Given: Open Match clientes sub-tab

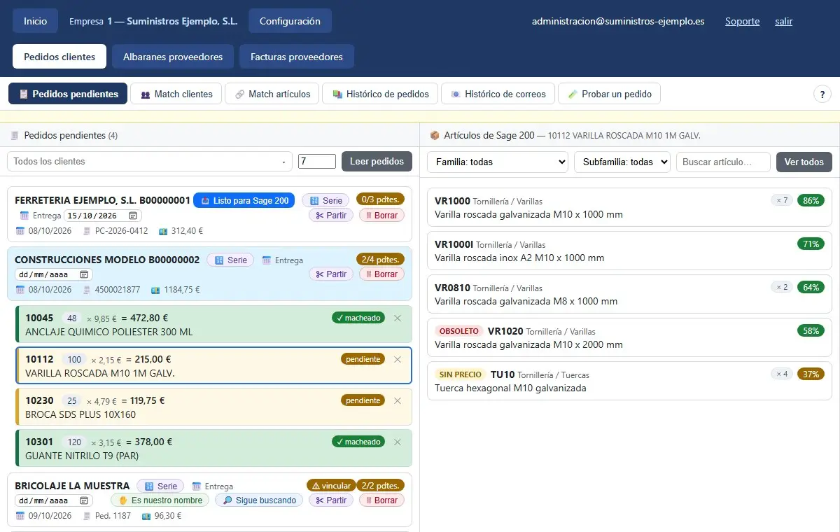Looking at the screenshot, I should pos(176,94).
